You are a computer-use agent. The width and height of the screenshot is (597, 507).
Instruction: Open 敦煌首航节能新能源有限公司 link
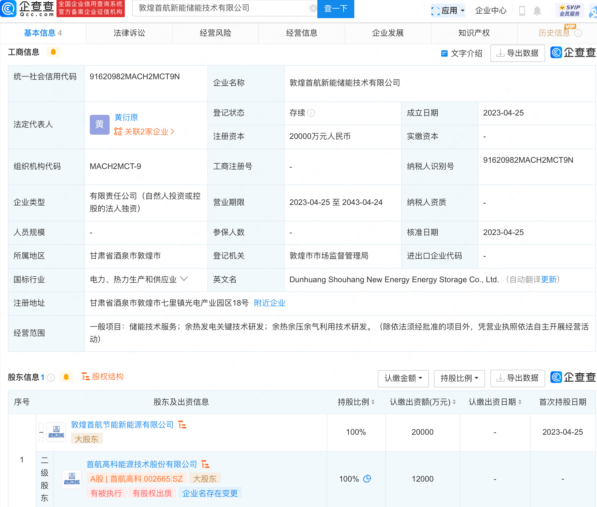[x=122, y=425]
